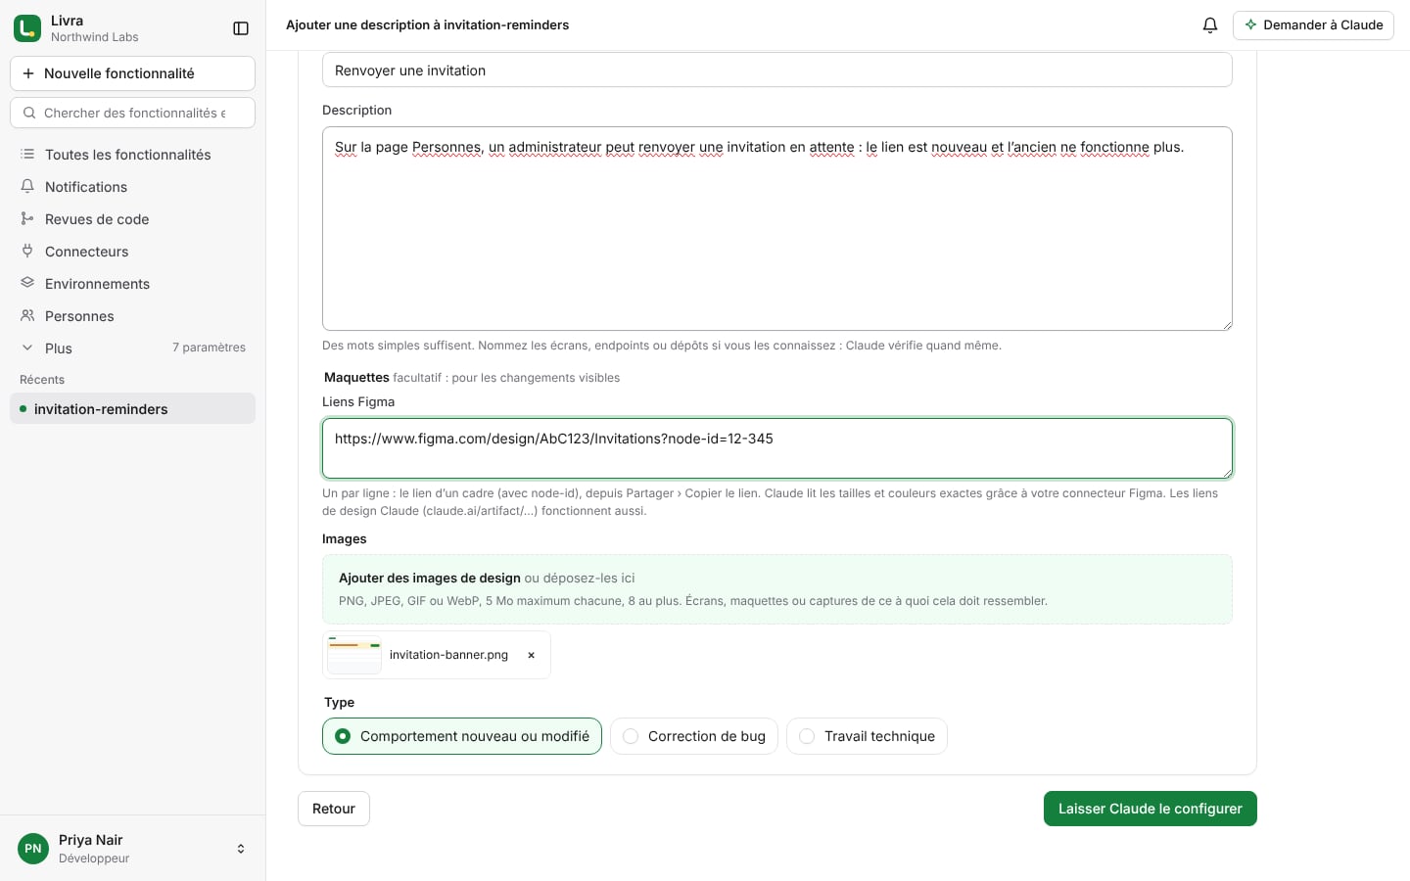Viewport: 1410px width, 881px height.
Task: Click Laisser Claude le configurer
Action: pos(1151,809)
